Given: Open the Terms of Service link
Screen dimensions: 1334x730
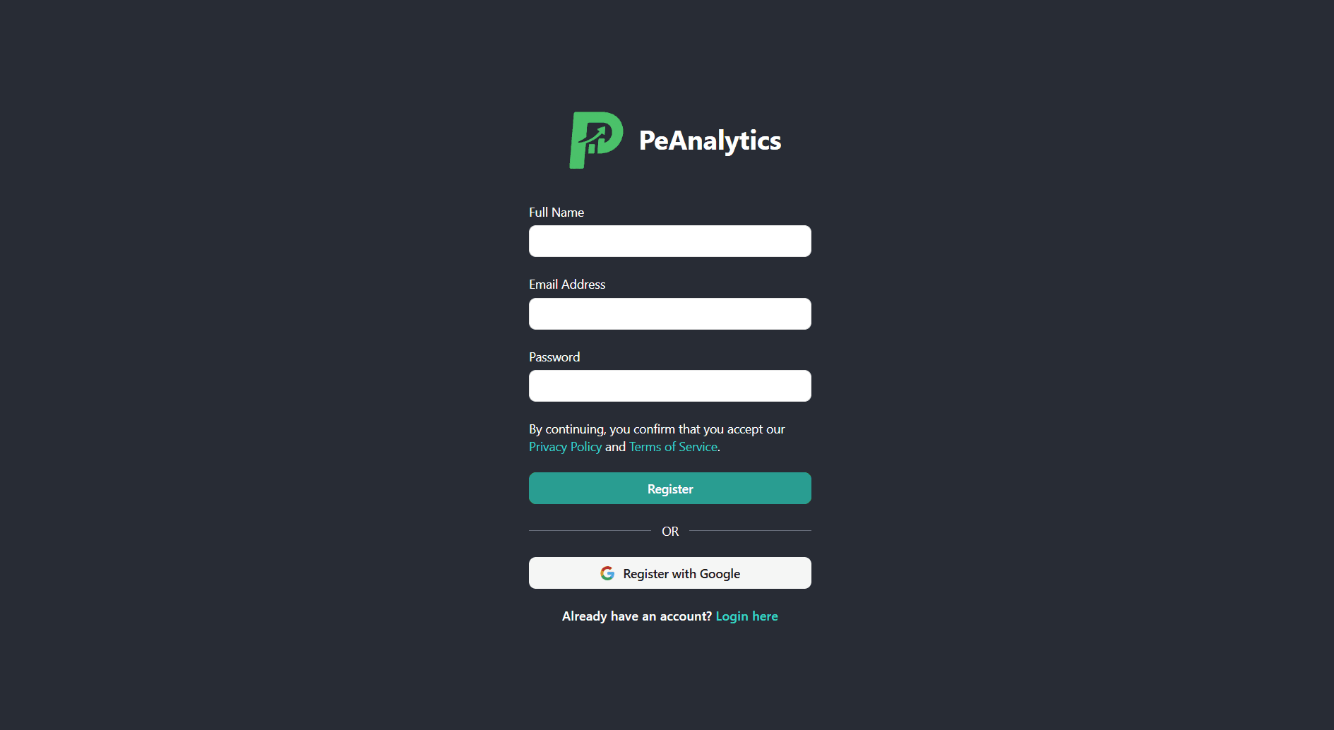Looking at the screenshot, I should pos(672,446).
